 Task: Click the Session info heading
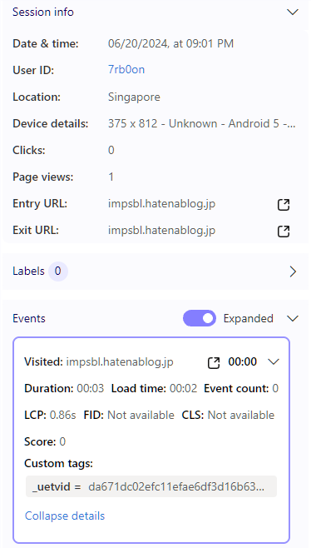click(x=43, y=12)
